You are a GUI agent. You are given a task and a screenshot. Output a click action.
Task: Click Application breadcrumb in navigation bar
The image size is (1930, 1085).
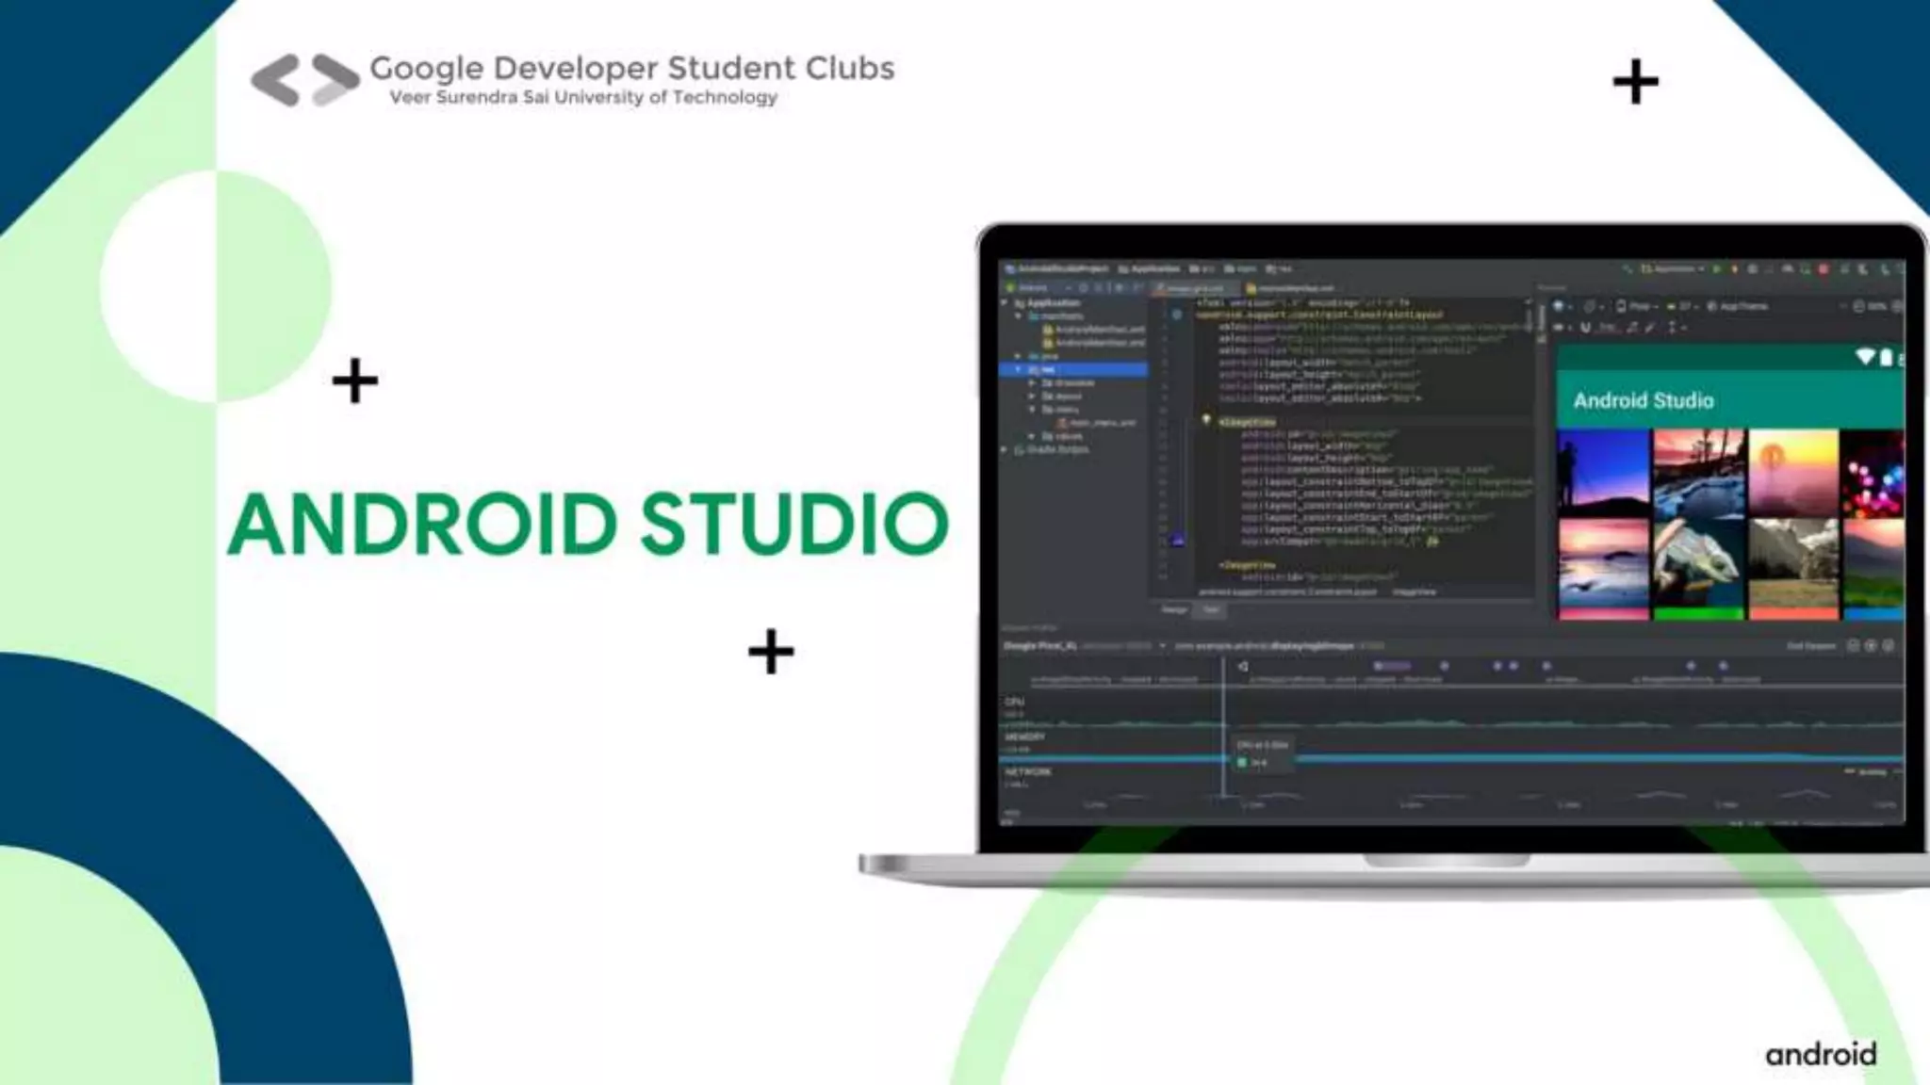tap(1149, 269)
